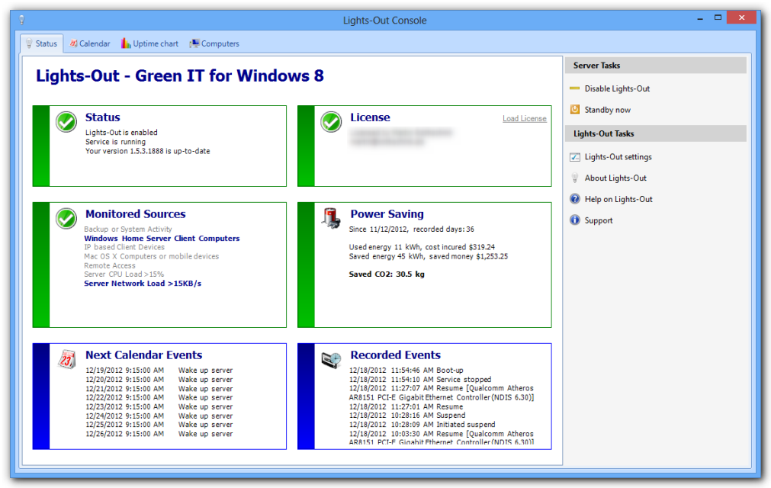Click the Standby now task
The image size is (771, 488).
click(x=607, y=110)
